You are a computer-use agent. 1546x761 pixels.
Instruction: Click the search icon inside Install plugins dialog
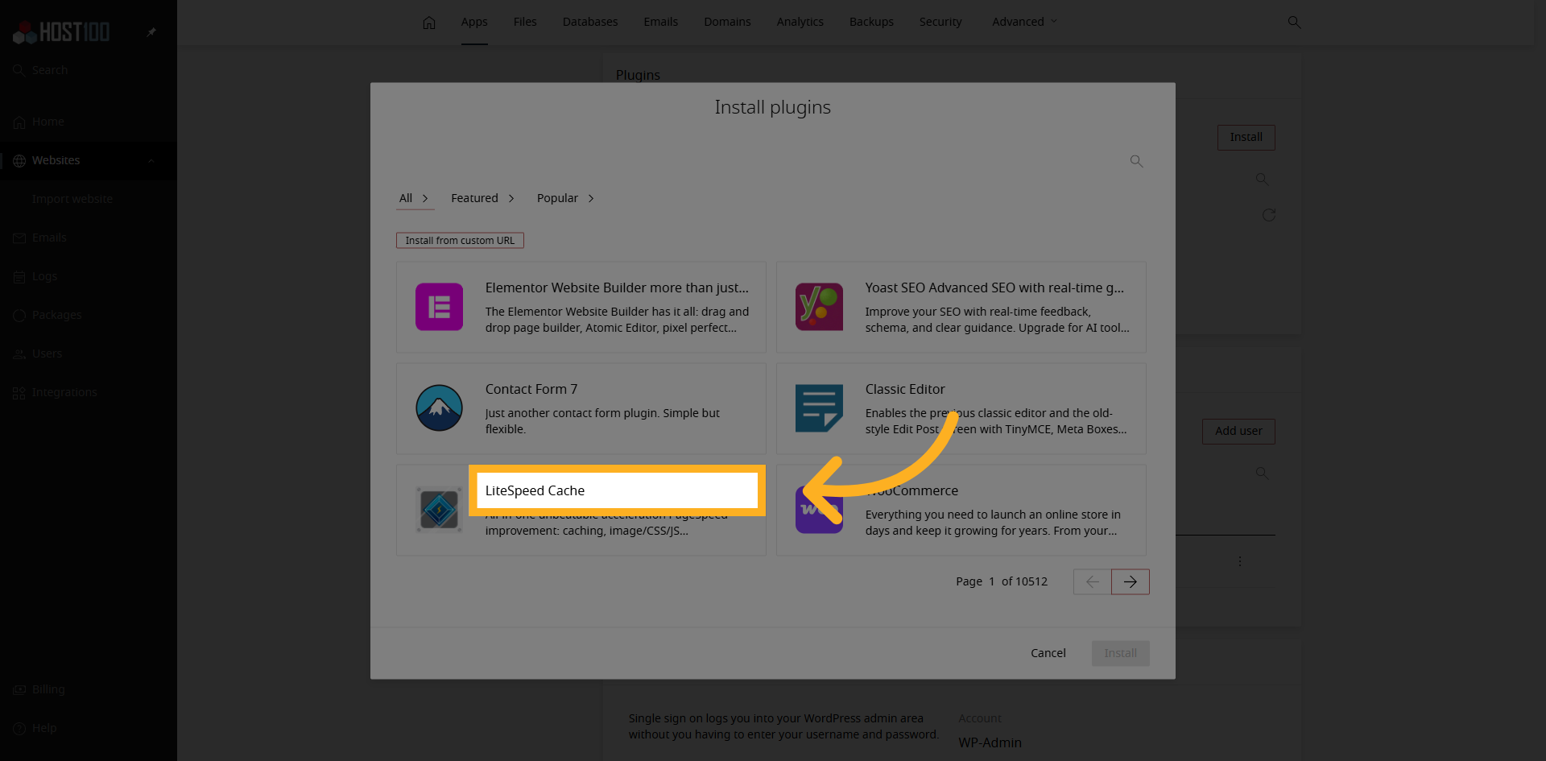pyautogui.click(x=1136, y=161)
